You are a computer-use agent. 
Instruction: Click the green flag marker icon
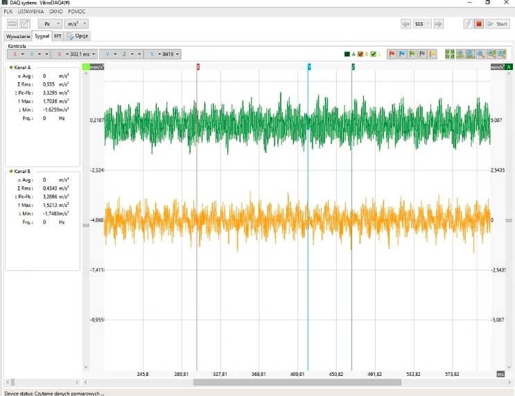tap(412, 54)
